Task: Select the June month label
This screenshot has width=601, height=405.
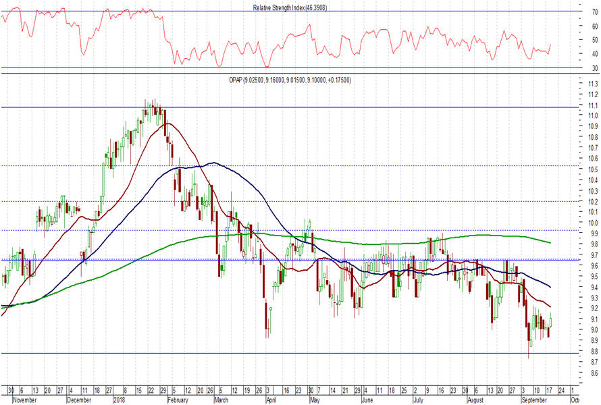Action: click(367, 400)
